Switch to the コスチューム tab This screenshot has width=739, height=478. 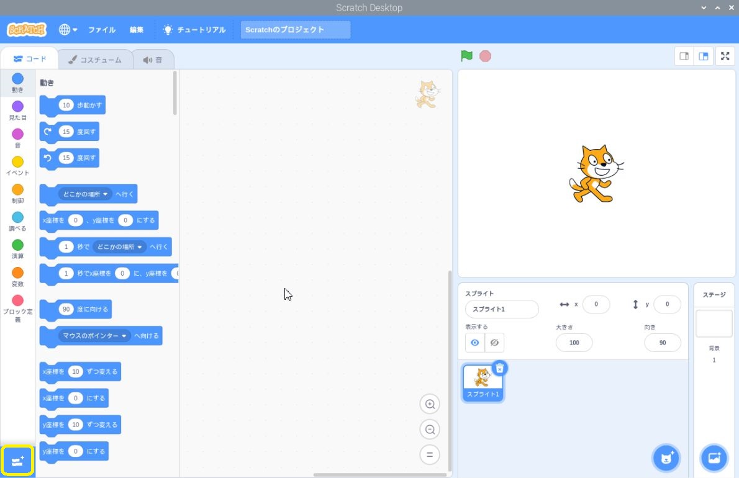[95, 59]
